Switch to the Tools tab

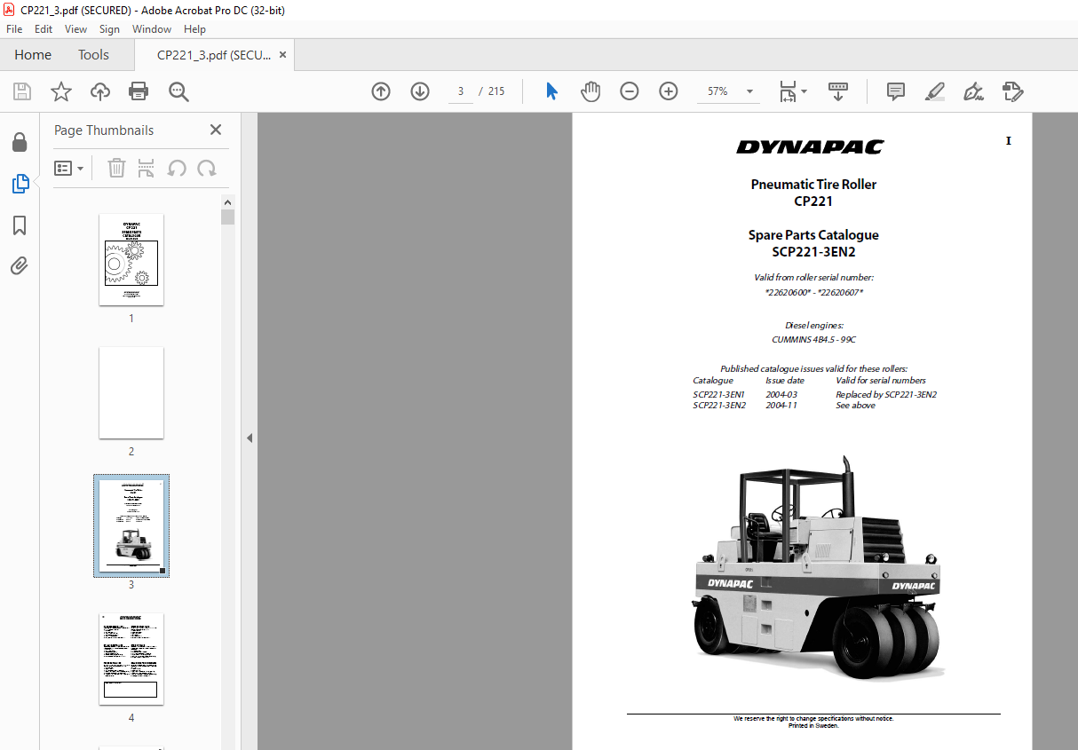[x=93, y=55]
